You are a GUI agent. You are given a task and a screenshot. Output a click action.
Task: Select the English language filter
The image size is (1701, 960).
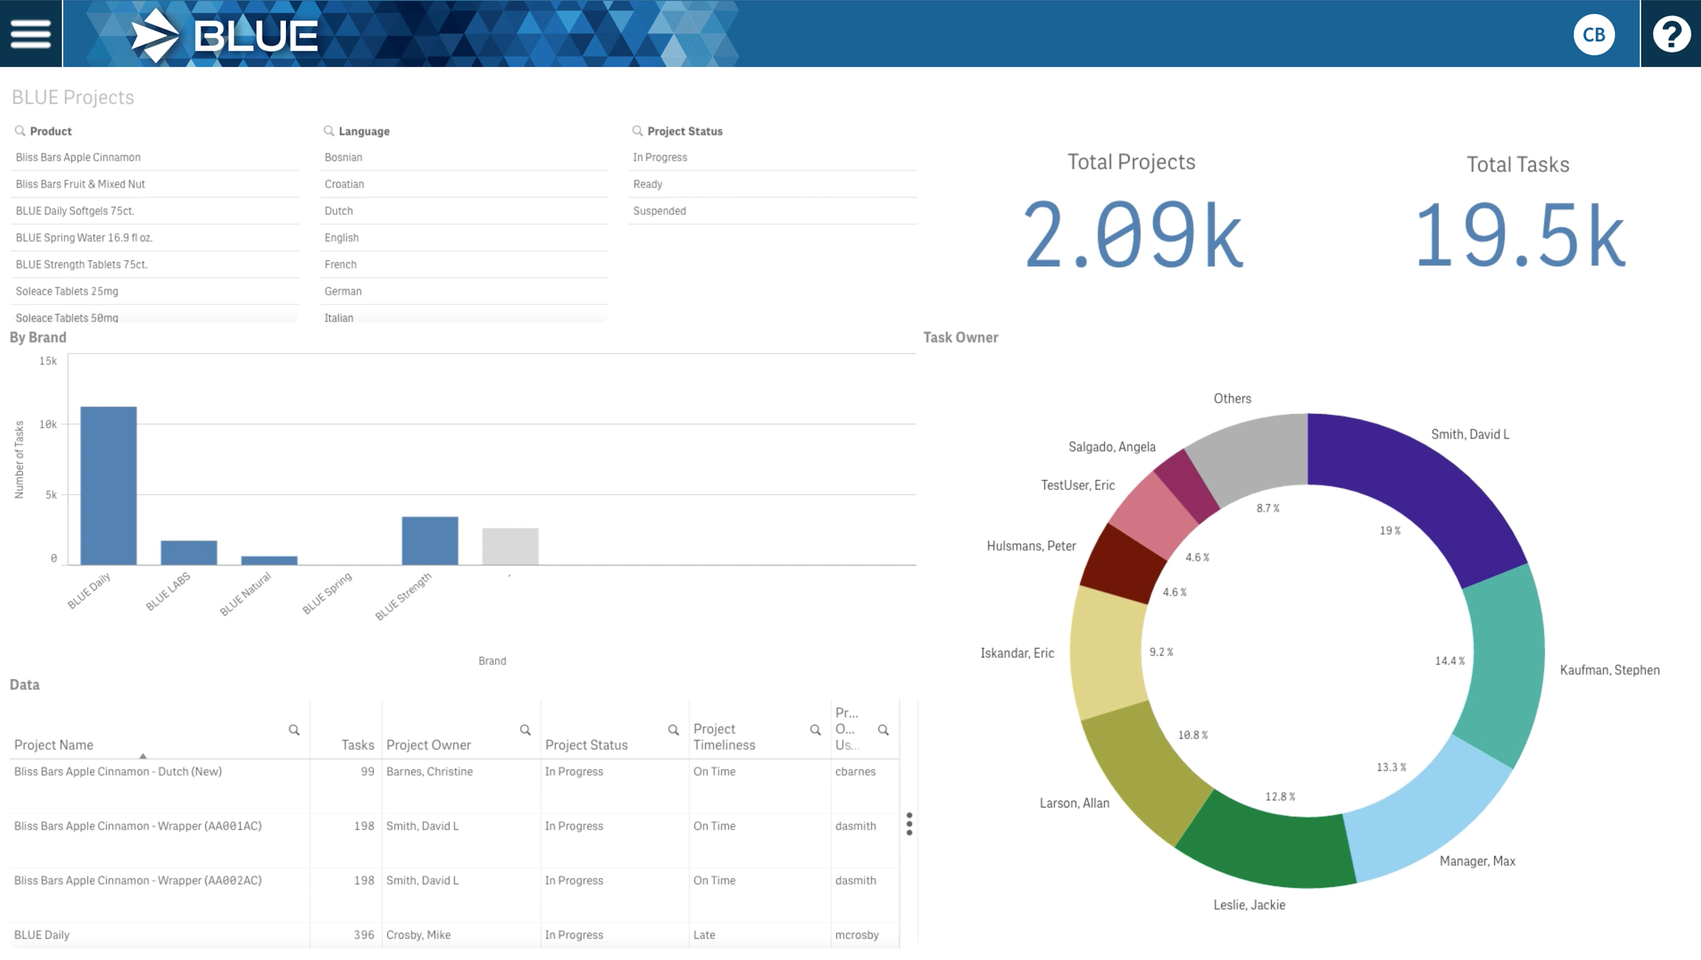coord(341,238)
